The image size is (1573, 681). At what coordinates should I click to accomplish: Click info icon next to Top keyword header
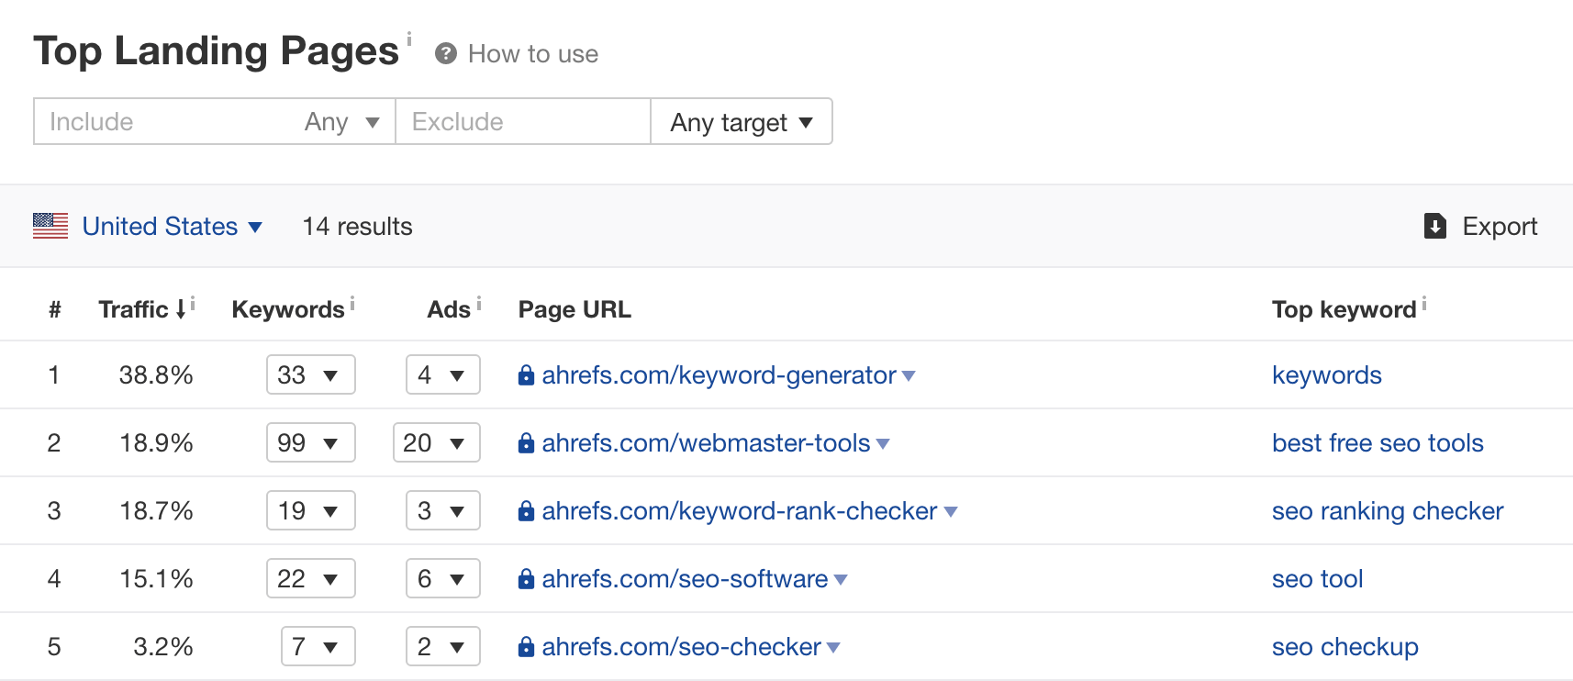1424,303
